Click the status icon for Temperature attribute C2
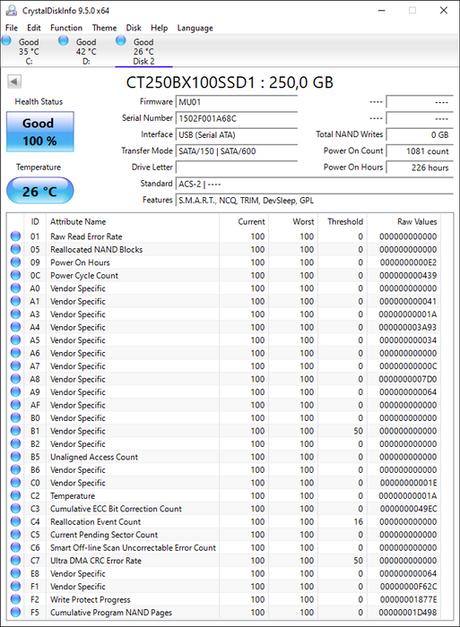This screenshot has height=627, width=460. click(15, 495)
